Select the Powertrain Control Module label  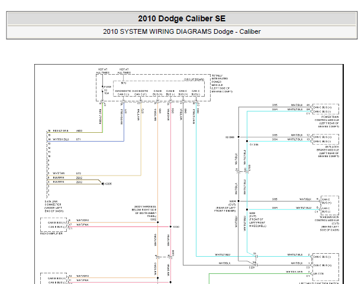[327, 122]
